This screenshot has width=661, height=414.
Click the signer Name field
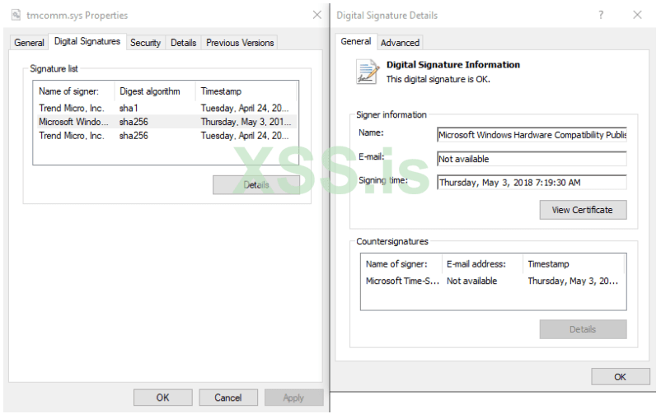point(532,135)
